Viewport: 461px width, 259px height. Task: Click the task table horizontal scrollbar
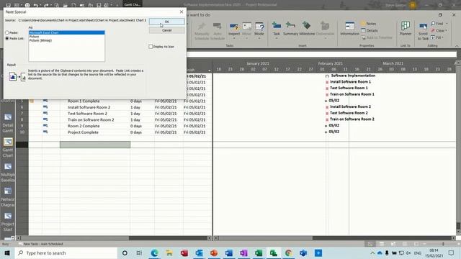click(x=113, y=238)
